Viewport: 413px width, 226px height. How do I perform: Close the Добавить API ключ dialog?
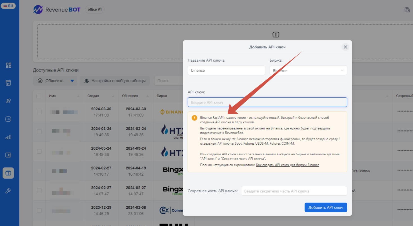345,47
